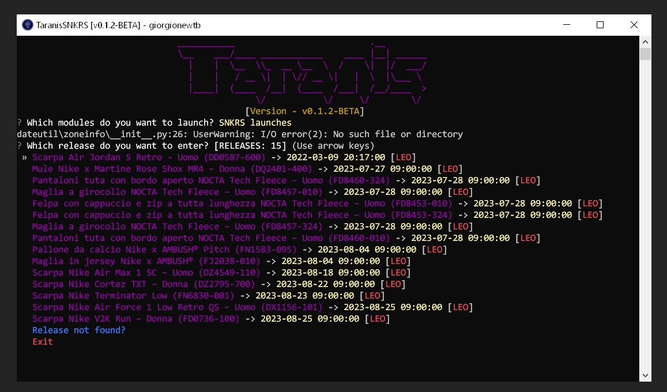Minimize the TaranisSNKRS terminal window
Image resolution: width=667 pixels, height=392 pixels.
566,25
